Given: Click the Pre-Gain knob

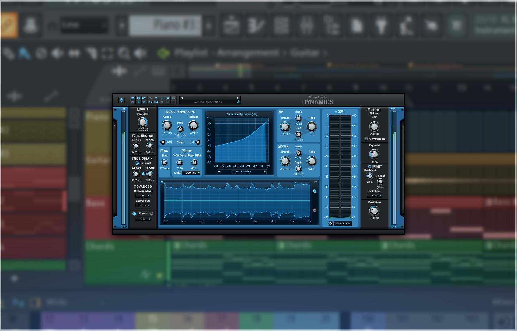Looking at the screenshot, I should [142, 122].
